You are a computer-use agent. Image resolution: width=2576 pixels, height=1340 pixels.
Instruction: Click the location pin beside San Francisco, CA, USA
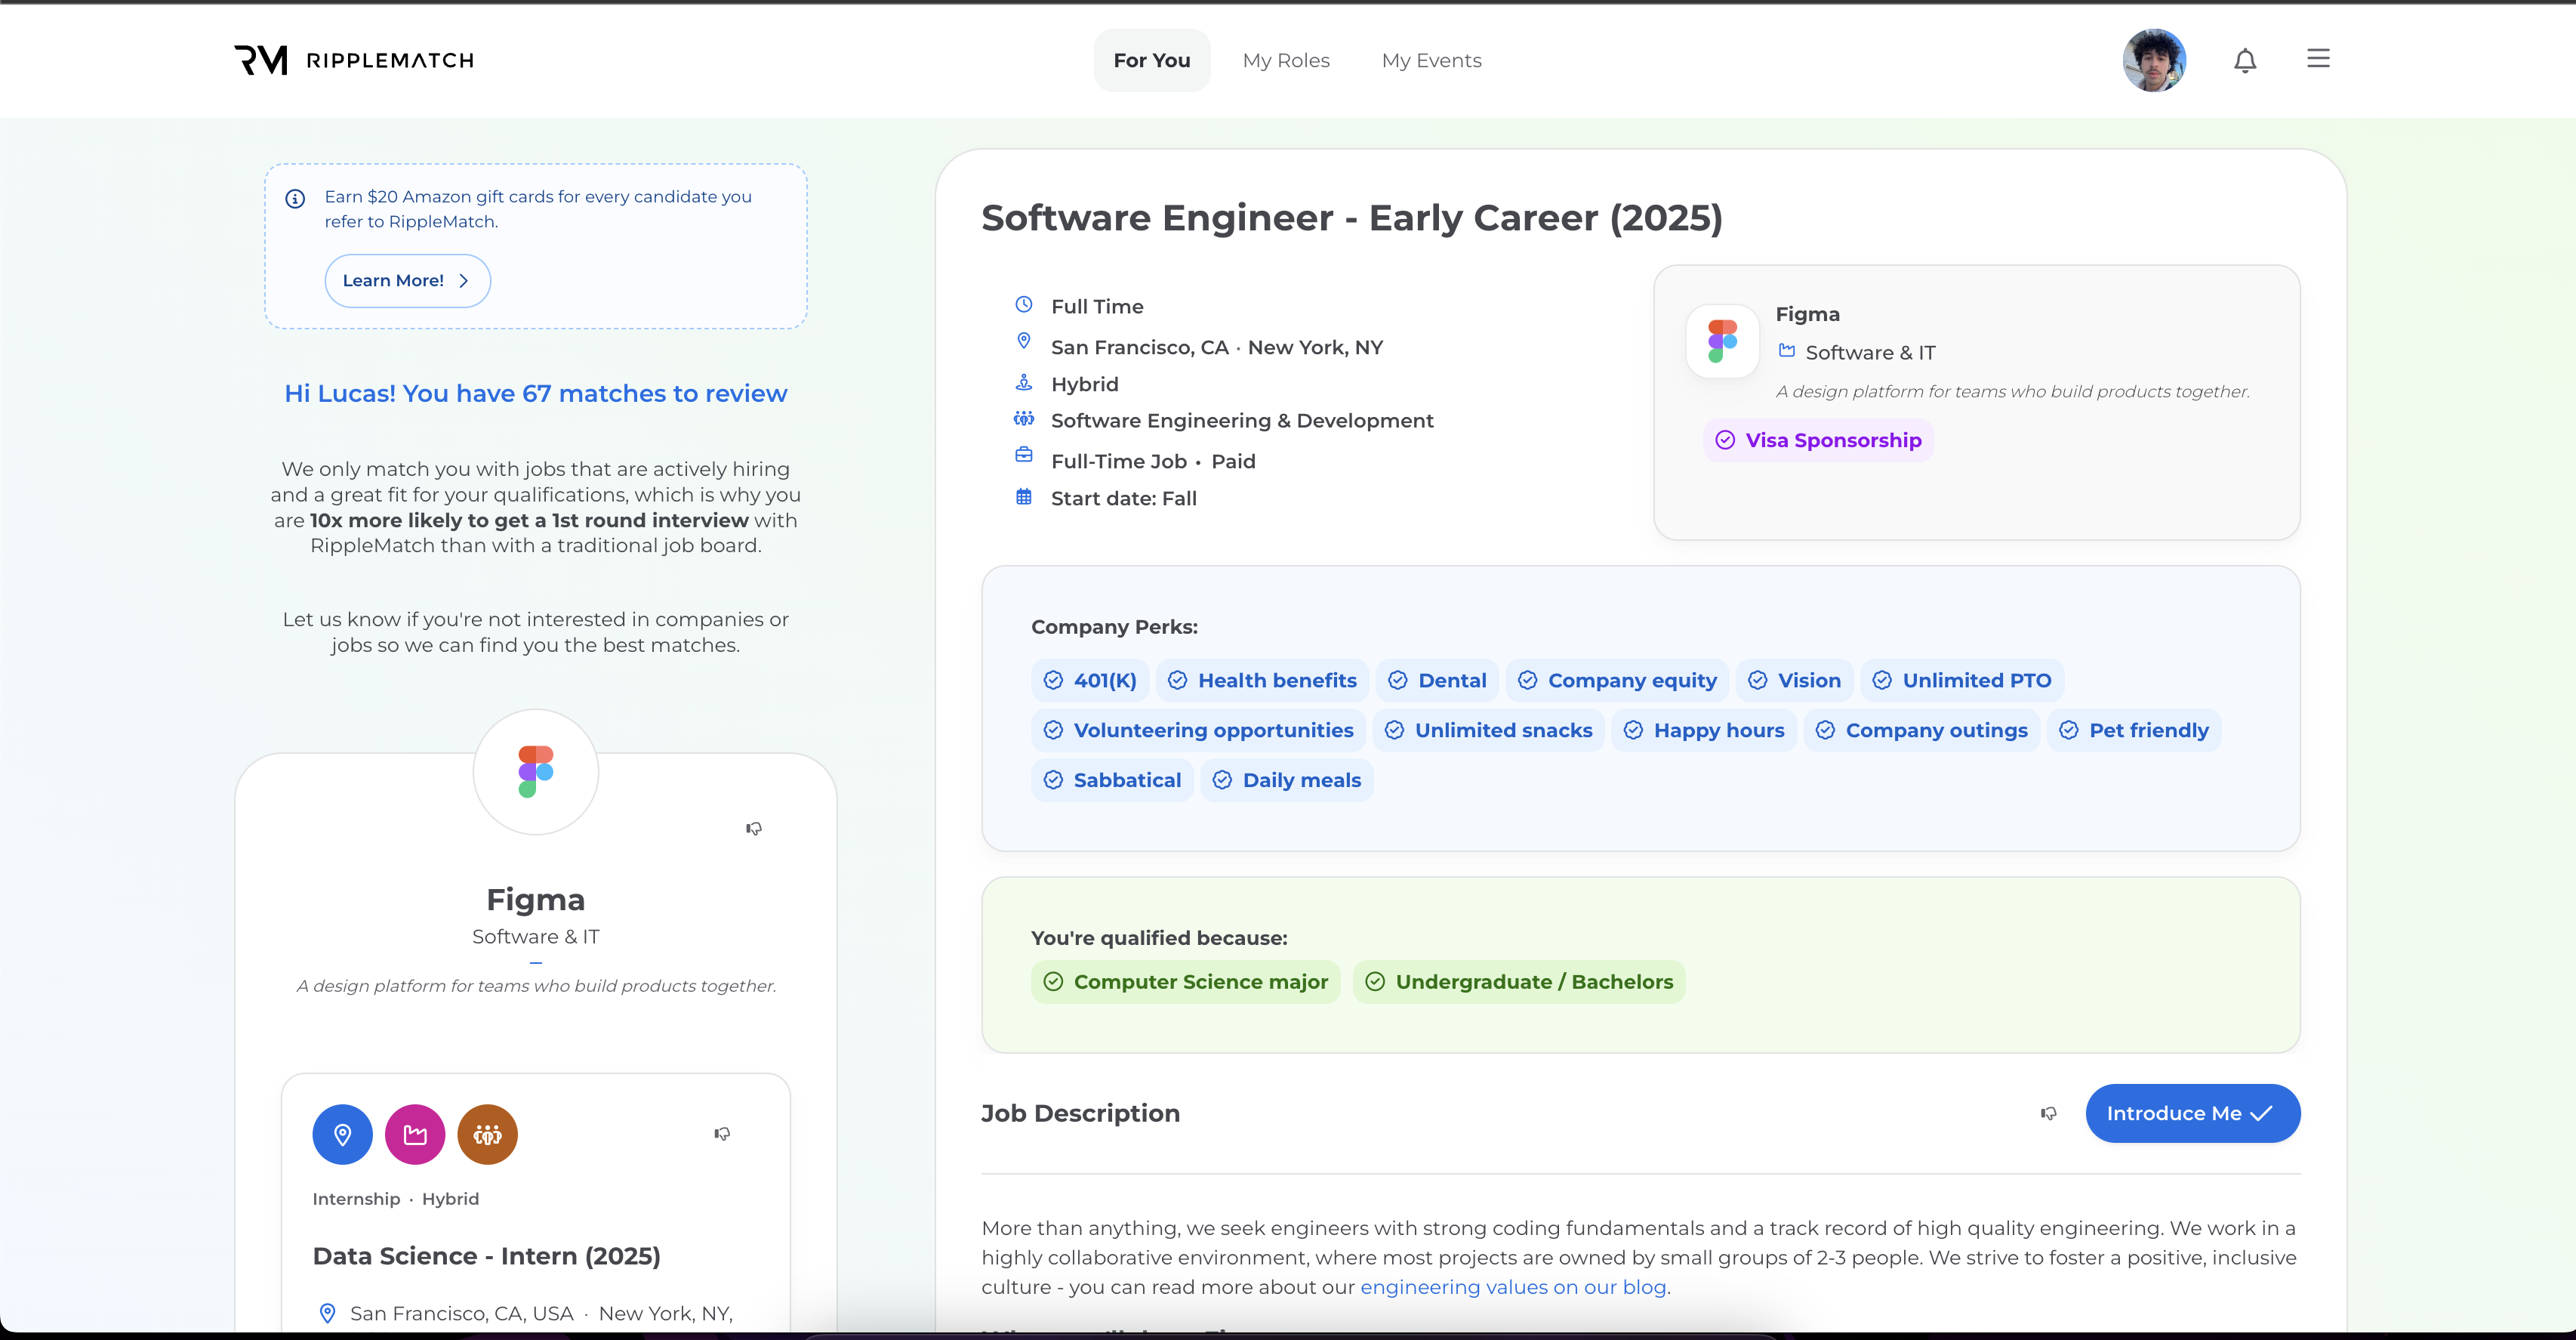pos(327,1313)
